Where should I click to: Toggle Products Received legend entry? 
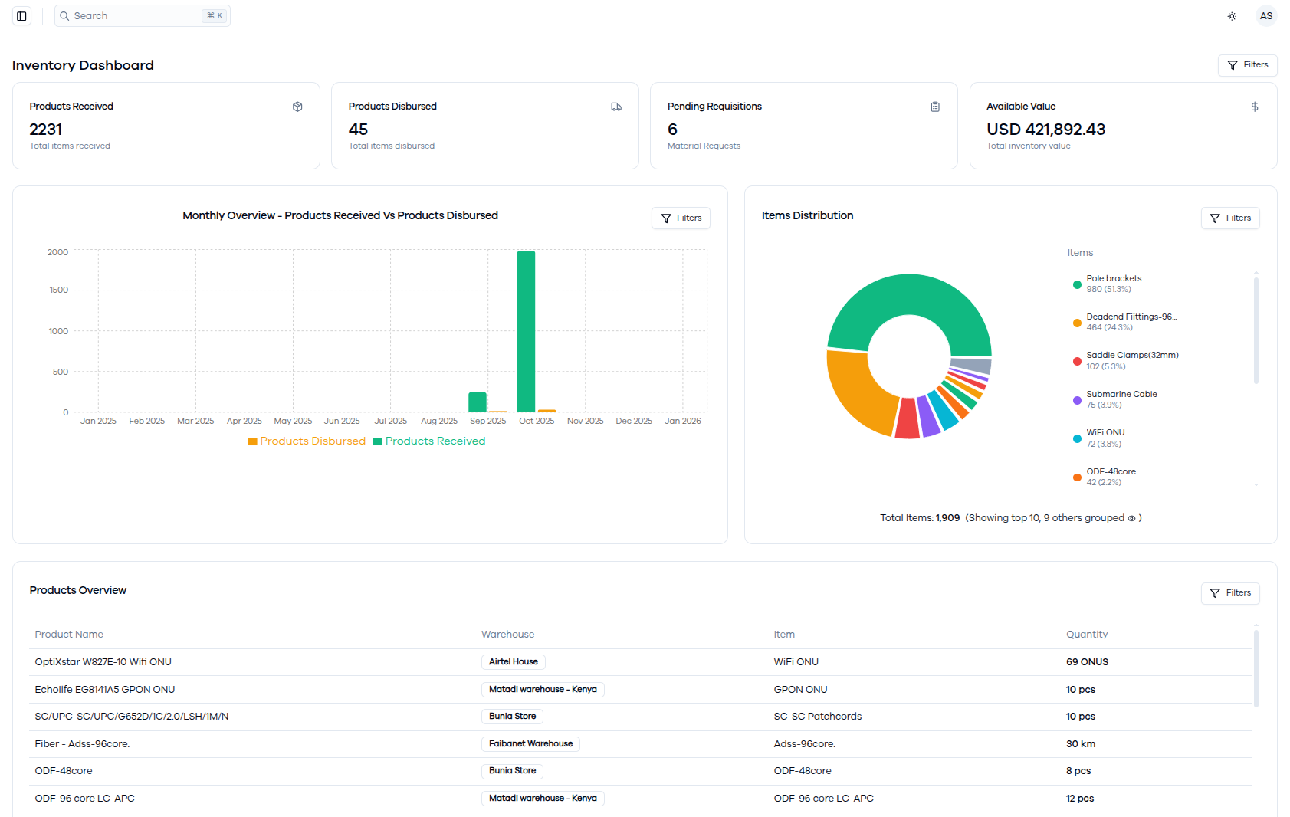pyautogui.click(x=429, y=441)
